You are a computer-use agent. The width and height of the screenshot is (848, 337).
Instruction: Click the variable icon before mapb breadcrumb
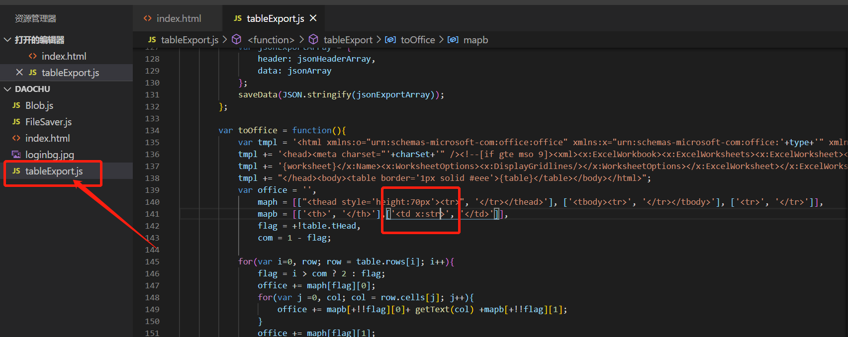pyautogui.click(x=453, y=39)
